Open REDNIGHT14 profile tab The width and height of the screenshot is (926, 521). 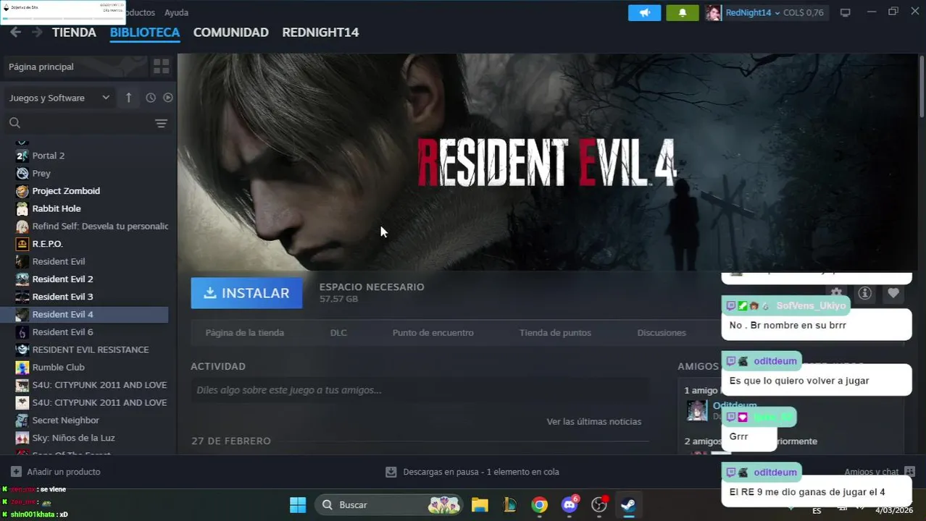click(320, 33)
